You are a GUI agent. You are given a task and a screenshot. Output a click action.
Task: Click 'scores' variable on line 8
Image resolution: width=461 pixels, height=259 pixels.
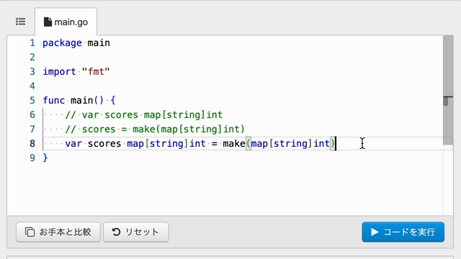[x=104, y=144]
